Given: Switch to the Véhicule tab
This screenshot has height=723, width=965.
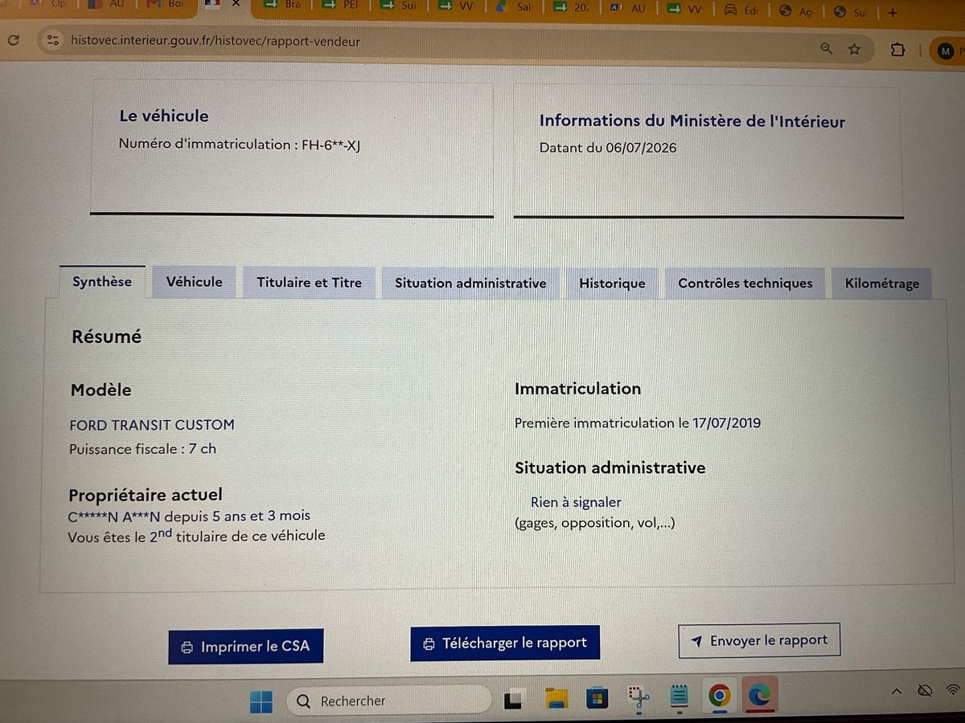Looking at the screenshot, I should 194,282.
